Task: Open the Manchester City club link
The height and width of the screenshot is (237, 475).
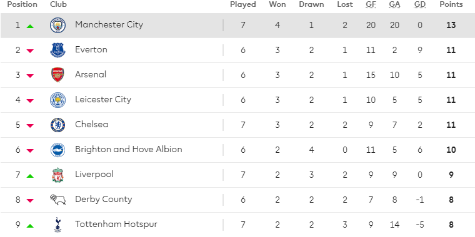Action: 109,24
